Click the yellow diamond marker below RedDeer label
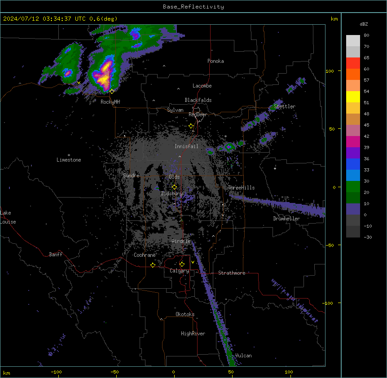This screenshot has height=378, width=387. (191, 126)
